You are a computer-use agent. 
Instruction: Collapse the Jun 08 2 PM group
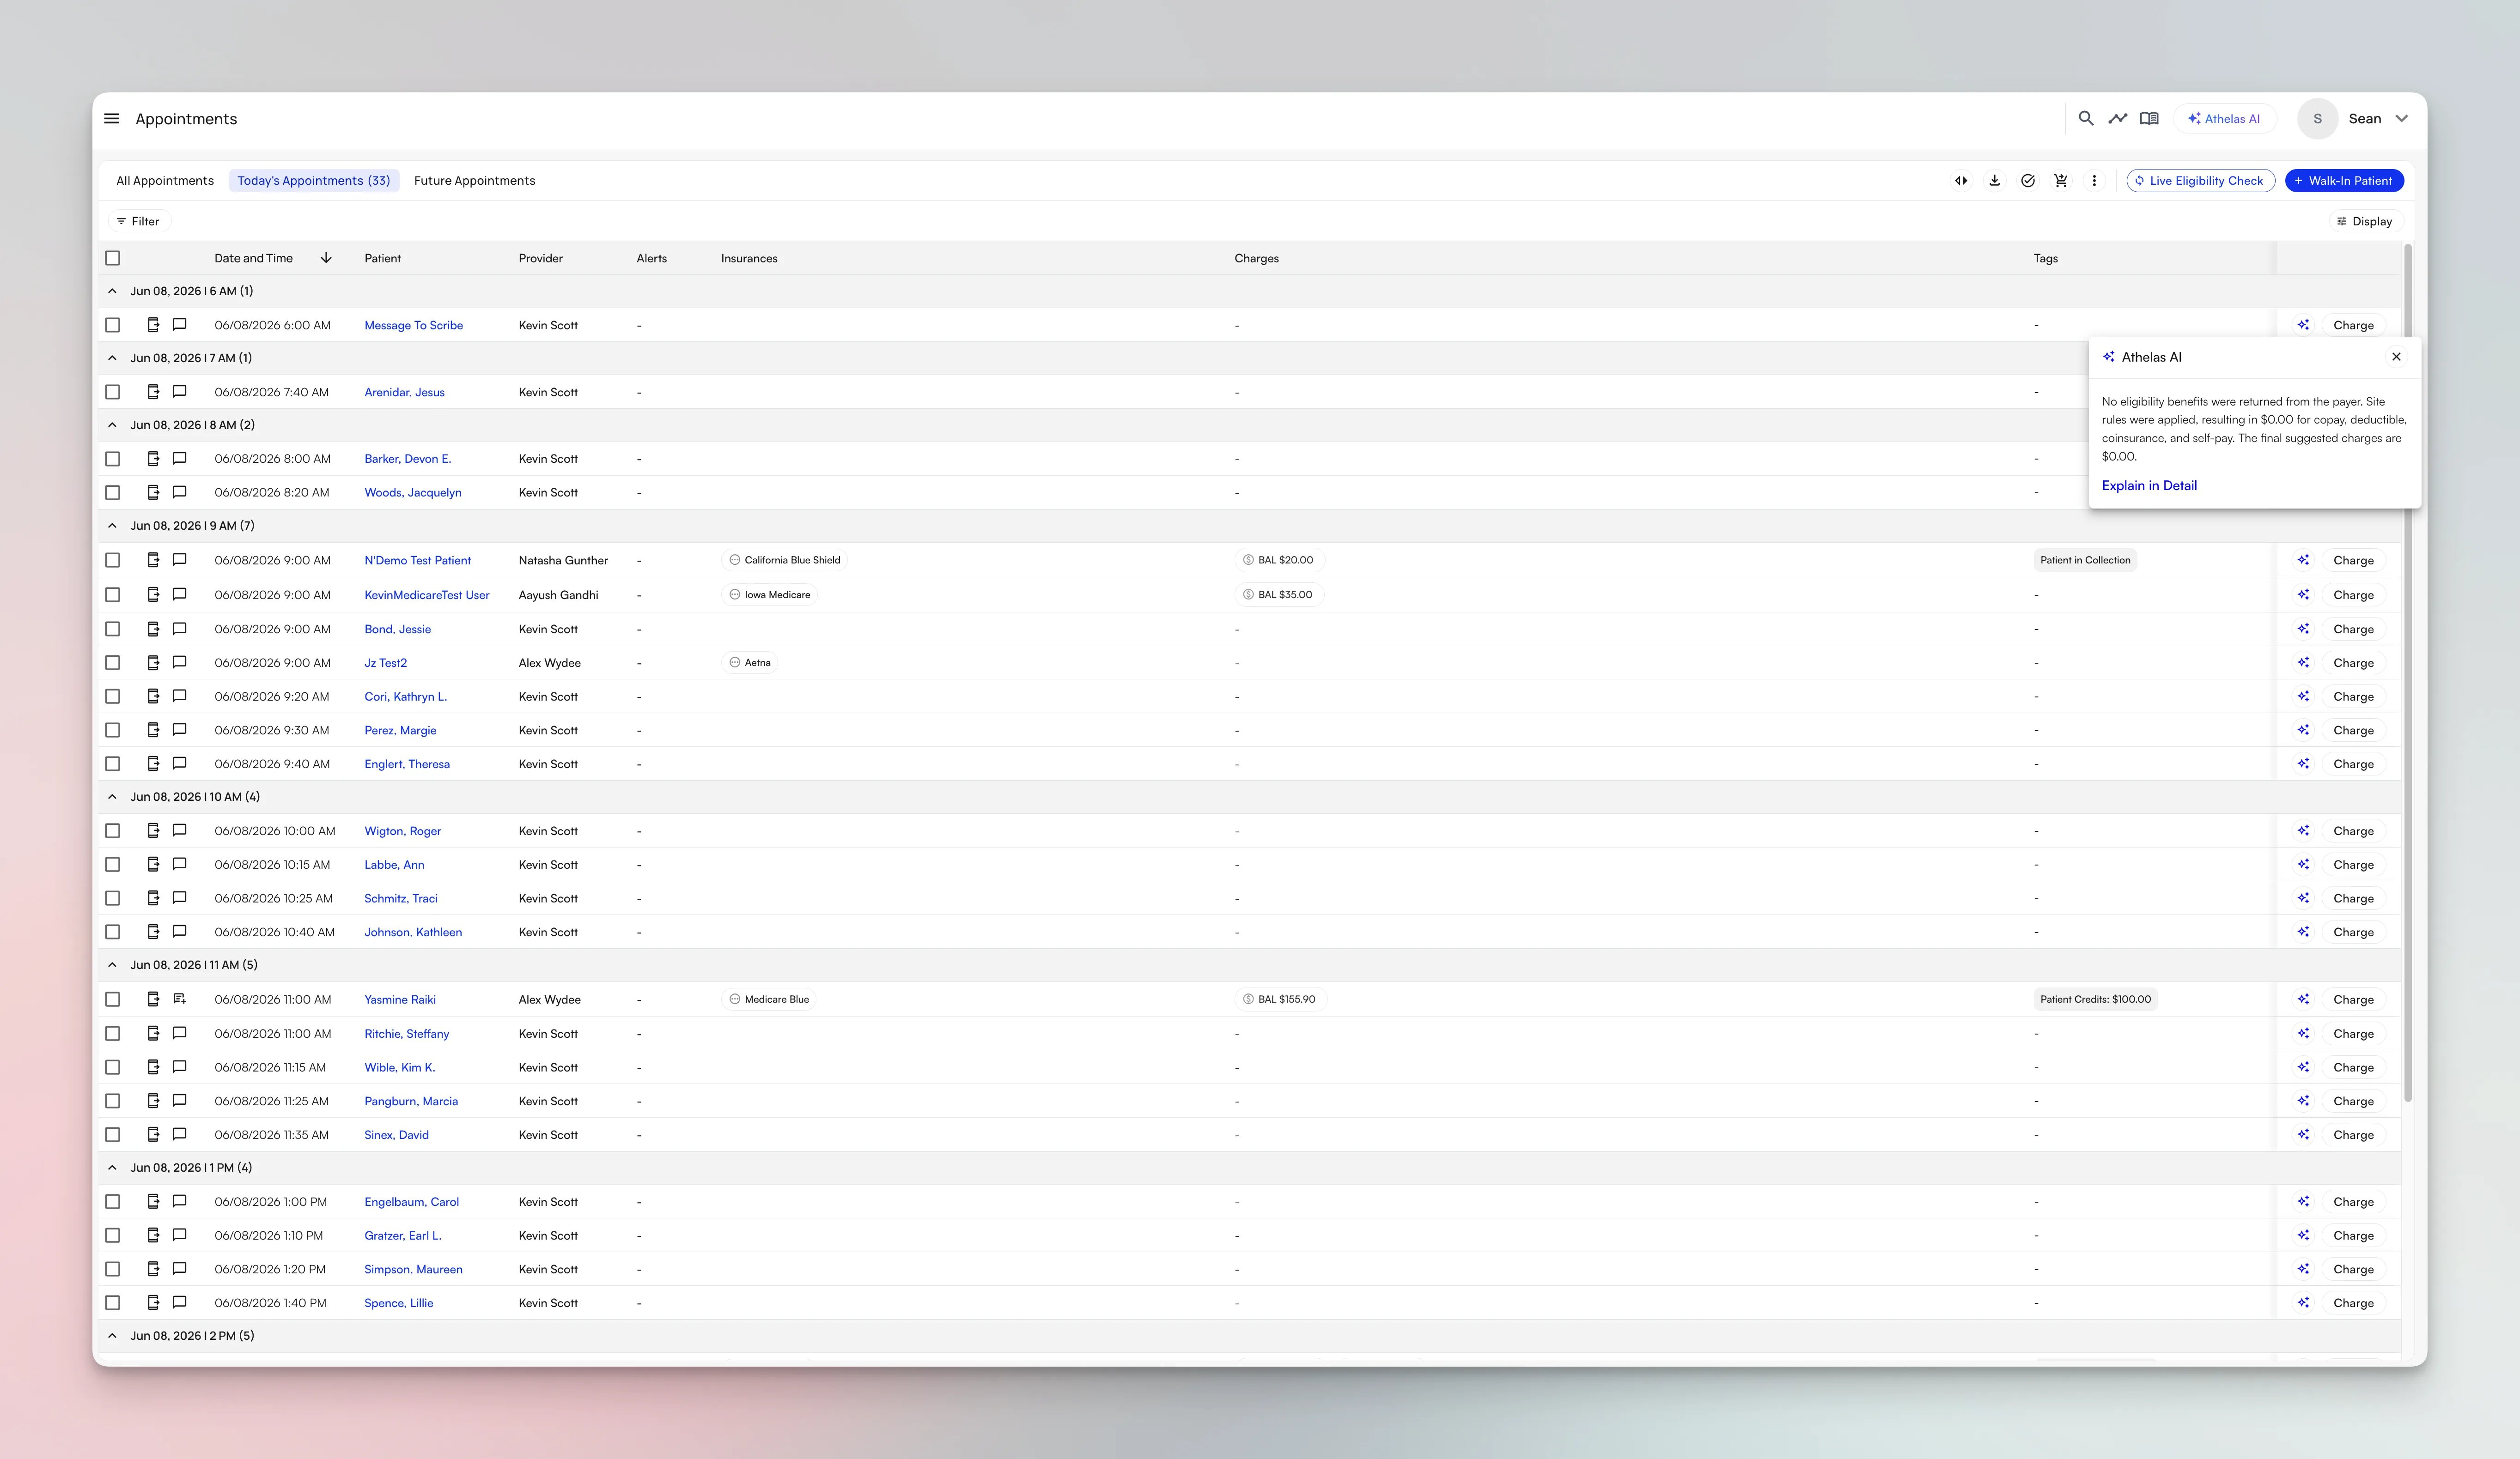(x=112, y=1335)
